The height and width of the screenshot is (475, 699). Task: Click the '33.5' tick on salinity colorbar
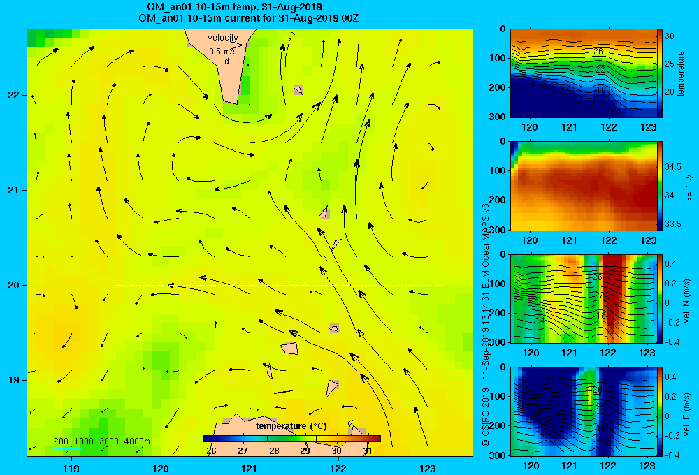pyautogui.click(x=673, y=224)
